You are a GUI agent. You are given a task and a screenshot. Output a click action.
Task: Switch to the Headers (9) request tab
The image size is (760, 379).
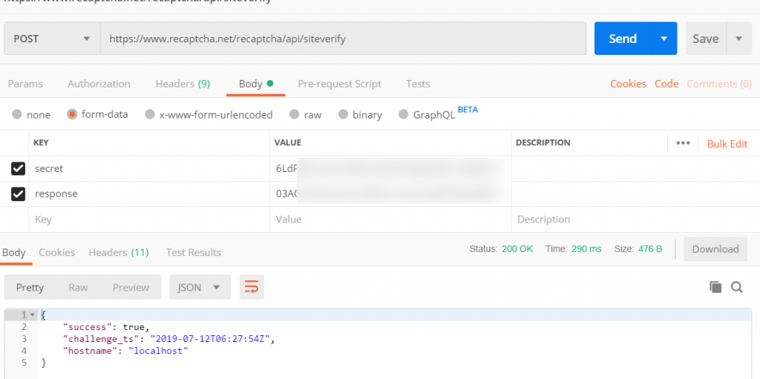pyautogui.click(x=183, y=84)
